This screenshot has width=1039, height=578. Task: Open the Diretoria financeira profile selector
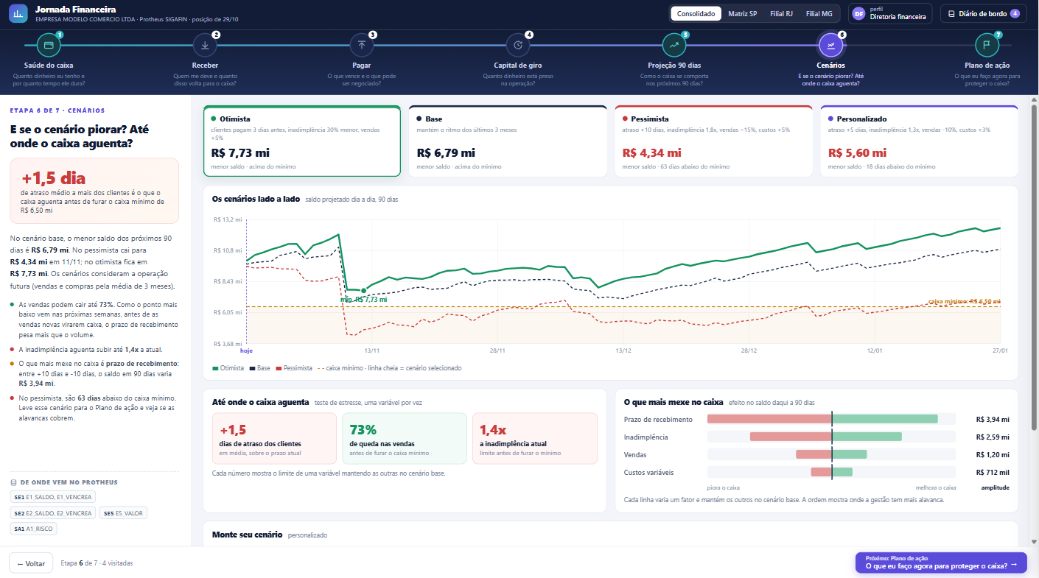point(890,13)
